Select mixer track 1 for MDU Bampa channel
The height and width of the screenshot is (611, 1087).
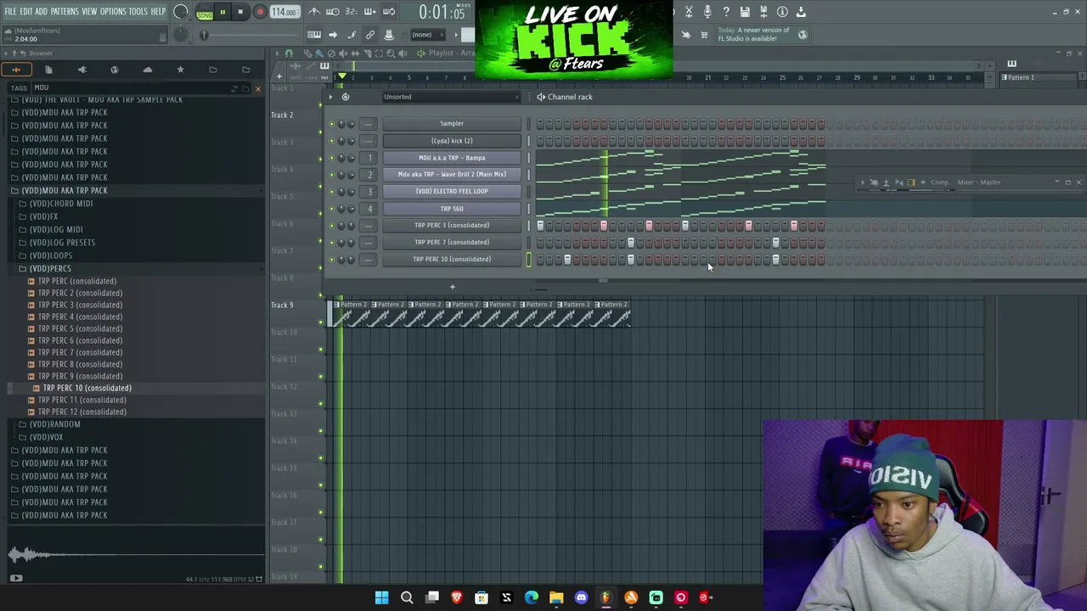pos(369,158)
